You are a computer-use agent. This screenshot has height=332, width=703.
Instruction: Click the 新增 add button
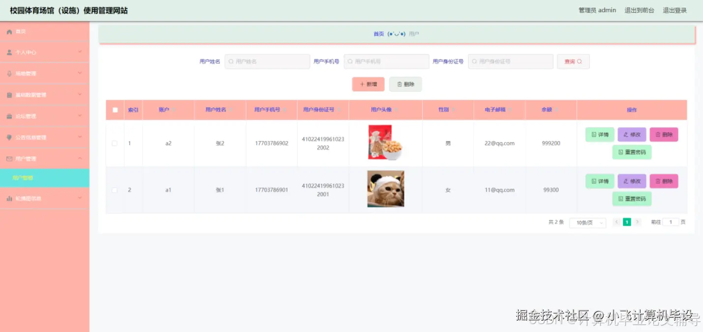[368, 84]
